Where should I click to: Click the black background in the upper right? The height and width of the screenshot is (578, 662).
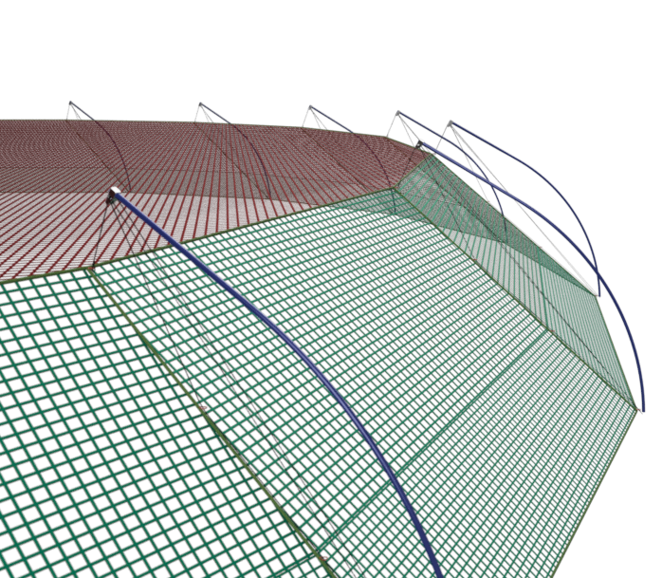tap(569, 57)
